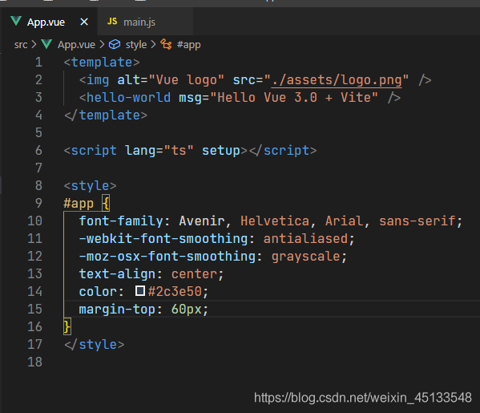Click the setup attribute text
The width and height of the screenshot is (480, 413).
click(x=221, y=151)
